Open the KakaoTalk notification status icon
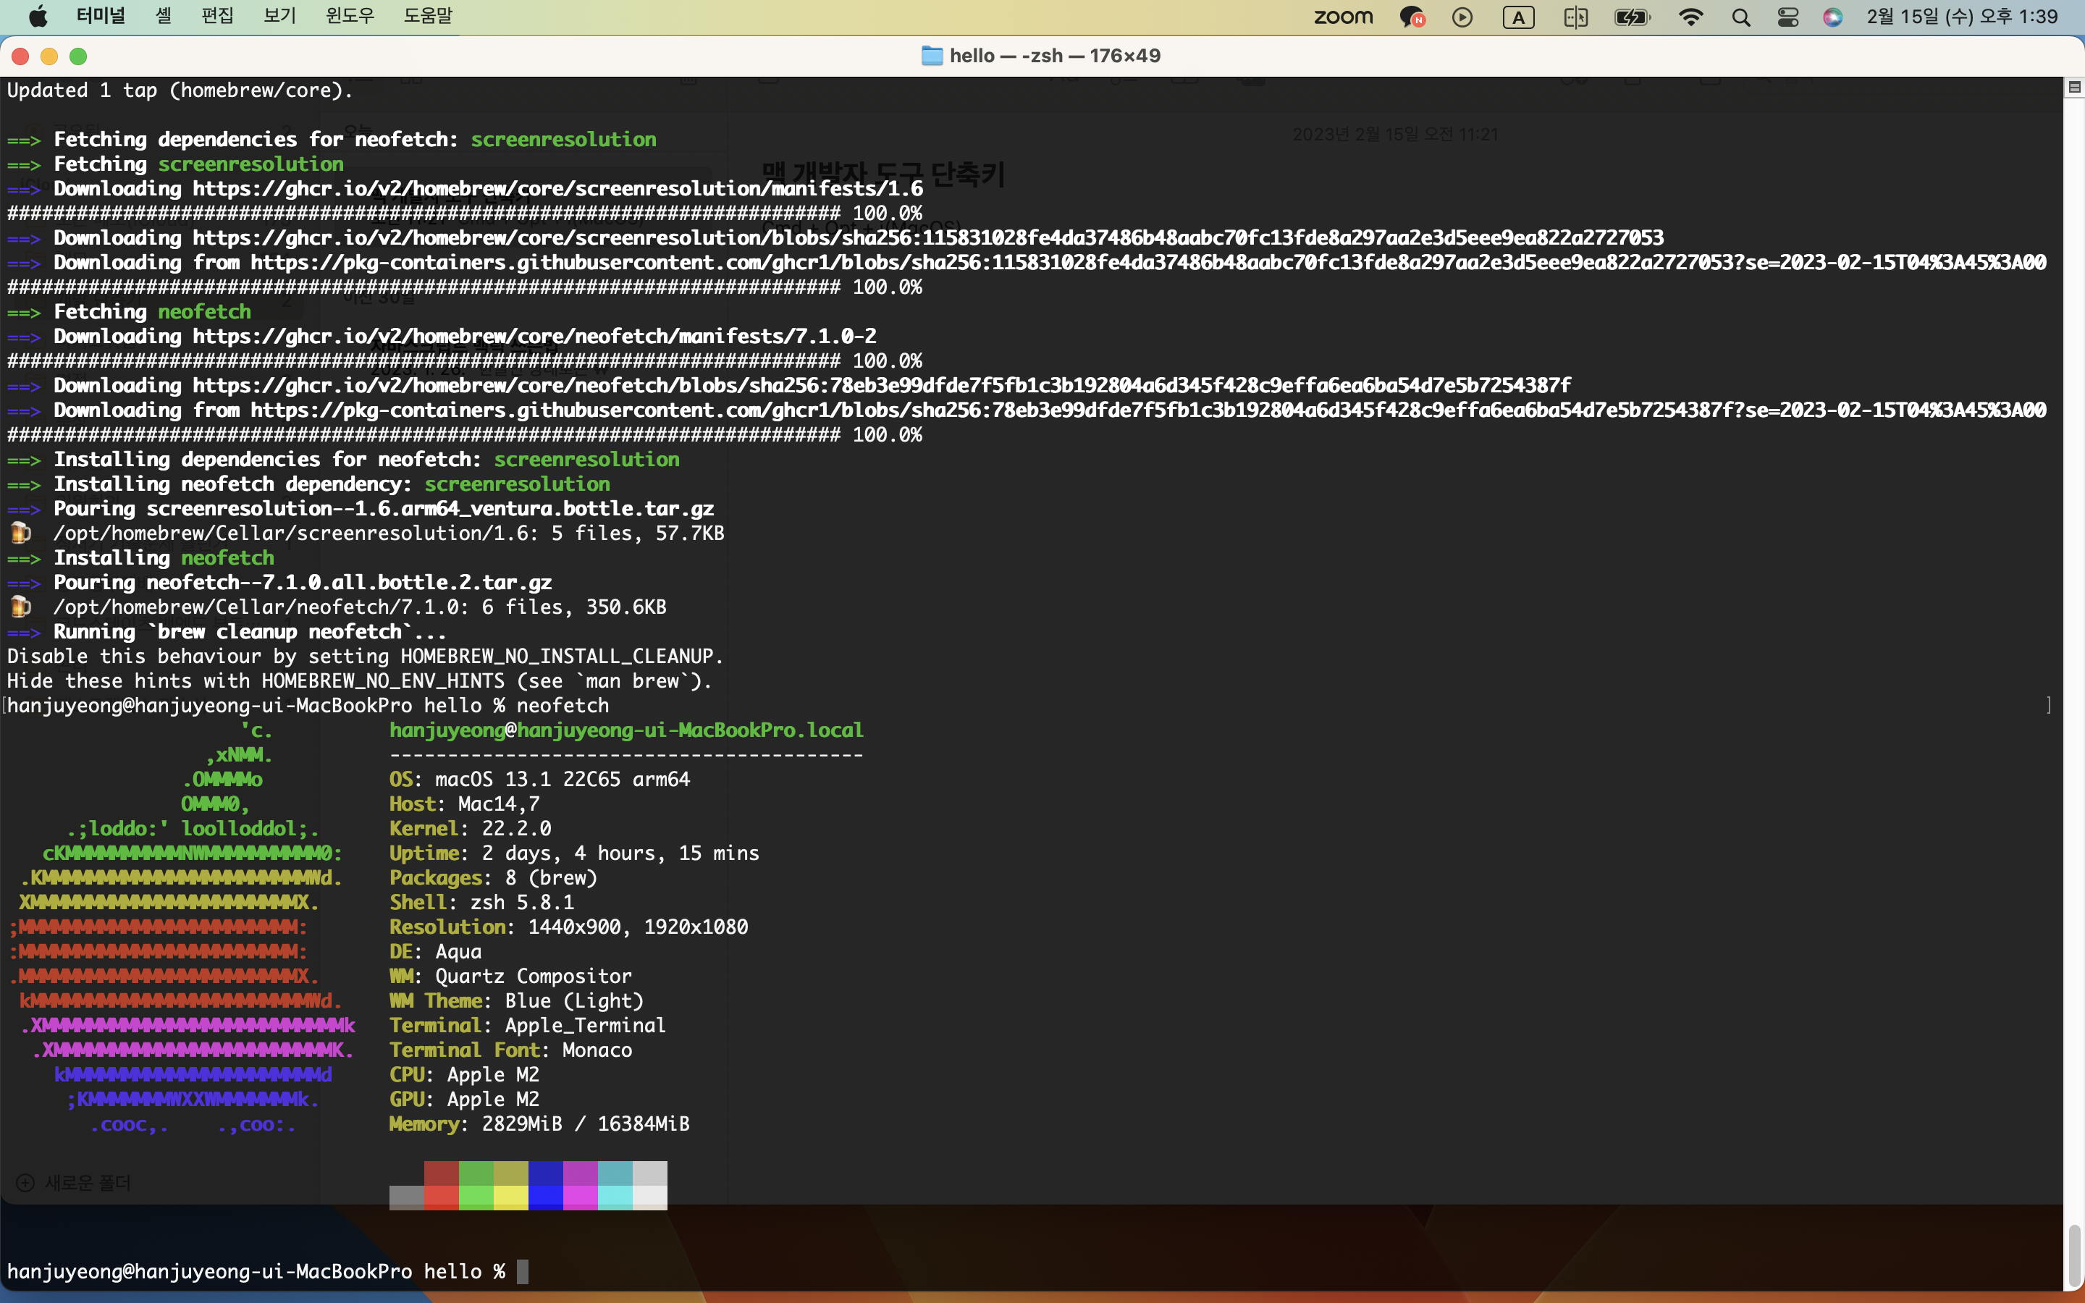 [x=1412, y=17]
